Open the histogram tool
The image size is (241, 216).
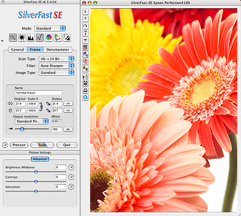pyautogui.click(x=31, y=38)
